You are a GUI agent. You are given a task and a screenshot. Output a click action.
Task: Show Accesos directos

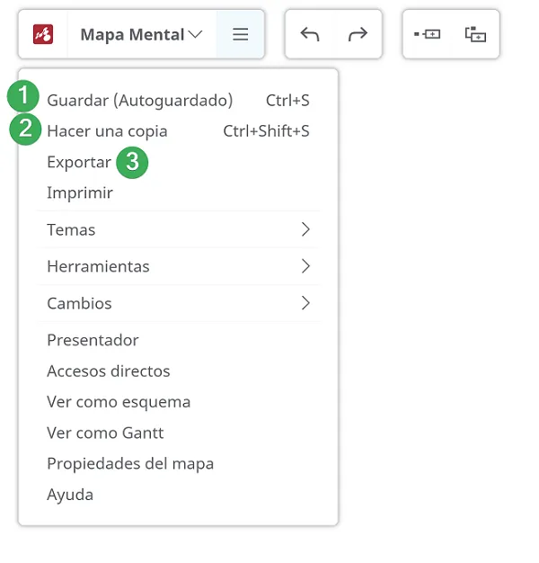point(178,371)
